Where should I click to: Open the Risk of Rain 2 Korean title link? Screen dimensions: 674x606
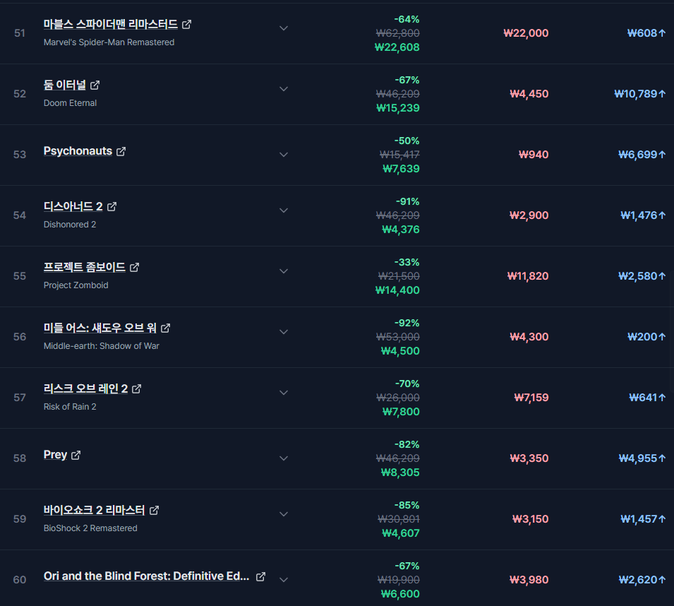[x=85, y=388]
